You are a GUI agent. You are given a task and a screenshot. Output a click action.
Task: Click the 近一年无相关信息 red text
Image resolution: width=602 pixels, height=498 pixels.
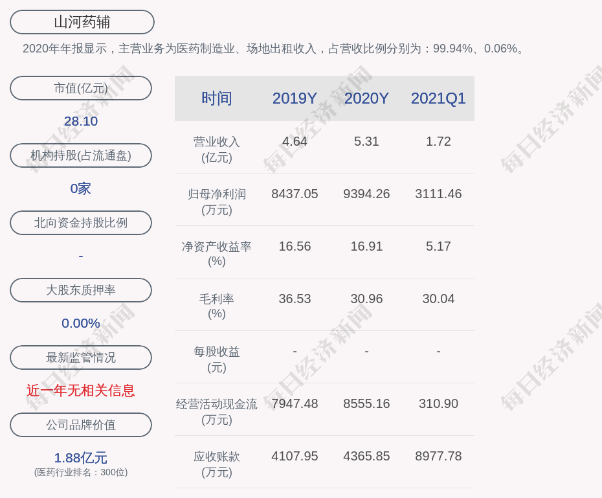coord(81,390)
